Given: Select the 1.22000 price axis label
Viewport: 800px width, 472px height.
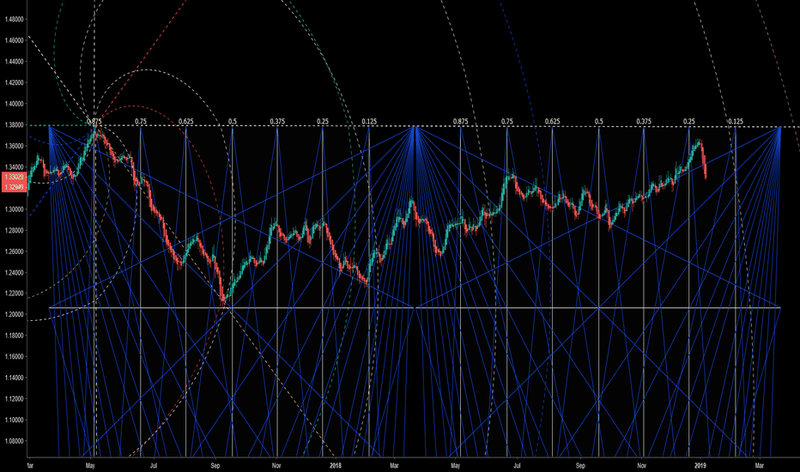Looking at the screenshot, I should click(x=14, y=293).
